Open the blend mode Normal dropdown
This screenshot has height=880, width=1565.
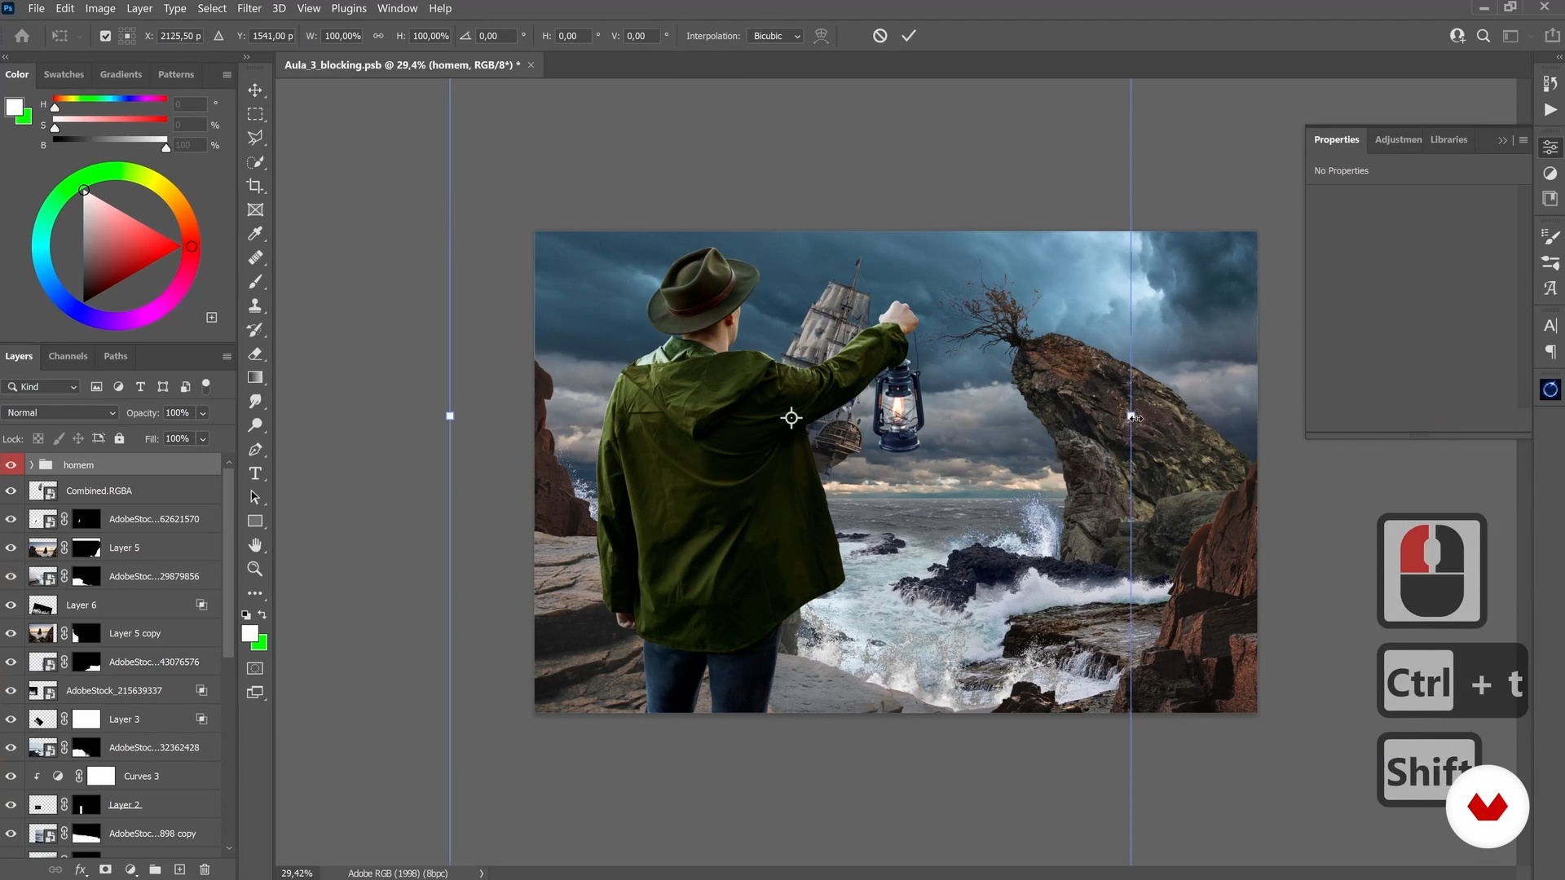click(x=61, y=413)
